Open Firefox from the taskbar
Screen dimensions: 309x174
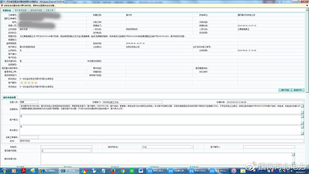[112, 171]
